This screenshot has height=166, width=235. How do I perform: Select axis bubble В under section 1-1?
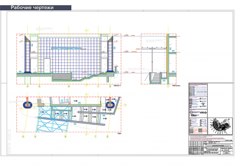tap(69, 86)
